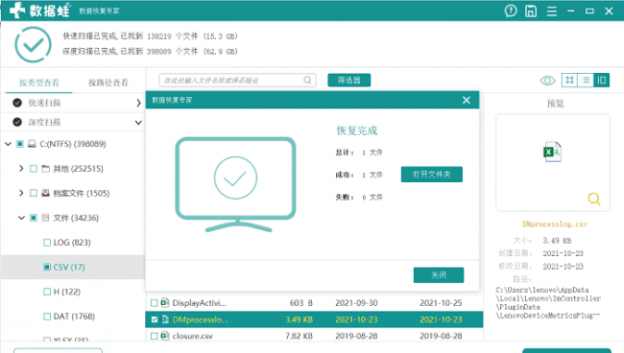Click the 文件 document type icon
The height and width of the screenshot is (353, 624).
(x=46, y=218)
